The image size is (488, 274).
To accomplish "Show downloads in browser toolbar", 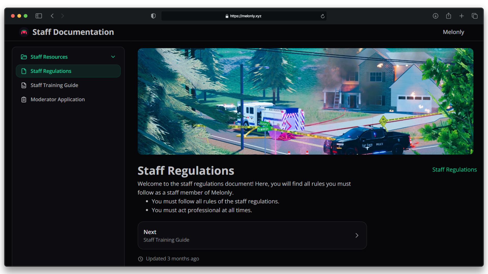I will click(x=435, y=16).
